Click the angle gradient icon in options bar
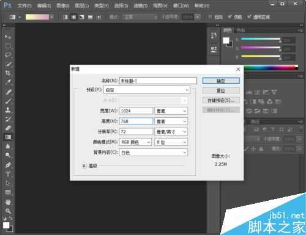306x235 pixels. click(82, 17)
